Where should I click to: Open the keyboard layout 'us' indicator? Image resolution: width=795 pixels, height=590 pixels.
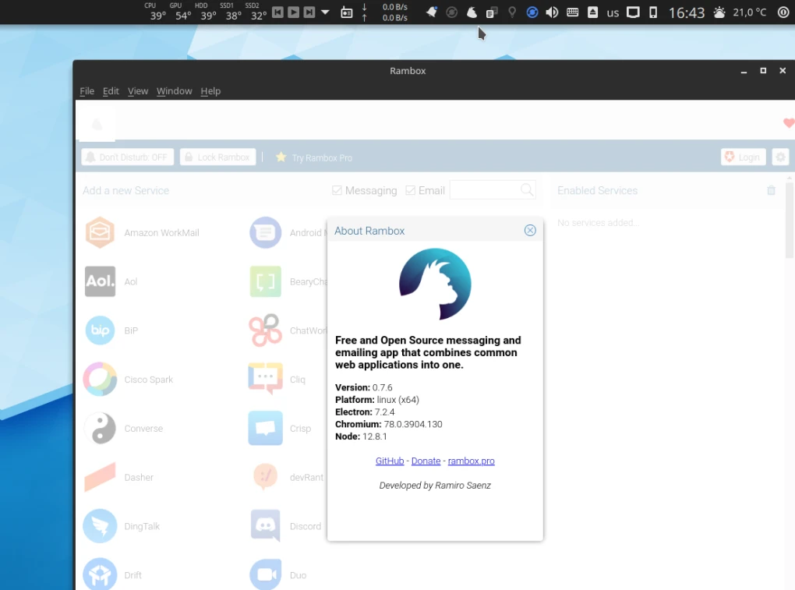(x=613, y=12)
